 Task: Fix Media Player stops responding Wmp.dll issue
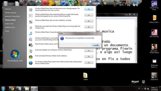[89, 15]
